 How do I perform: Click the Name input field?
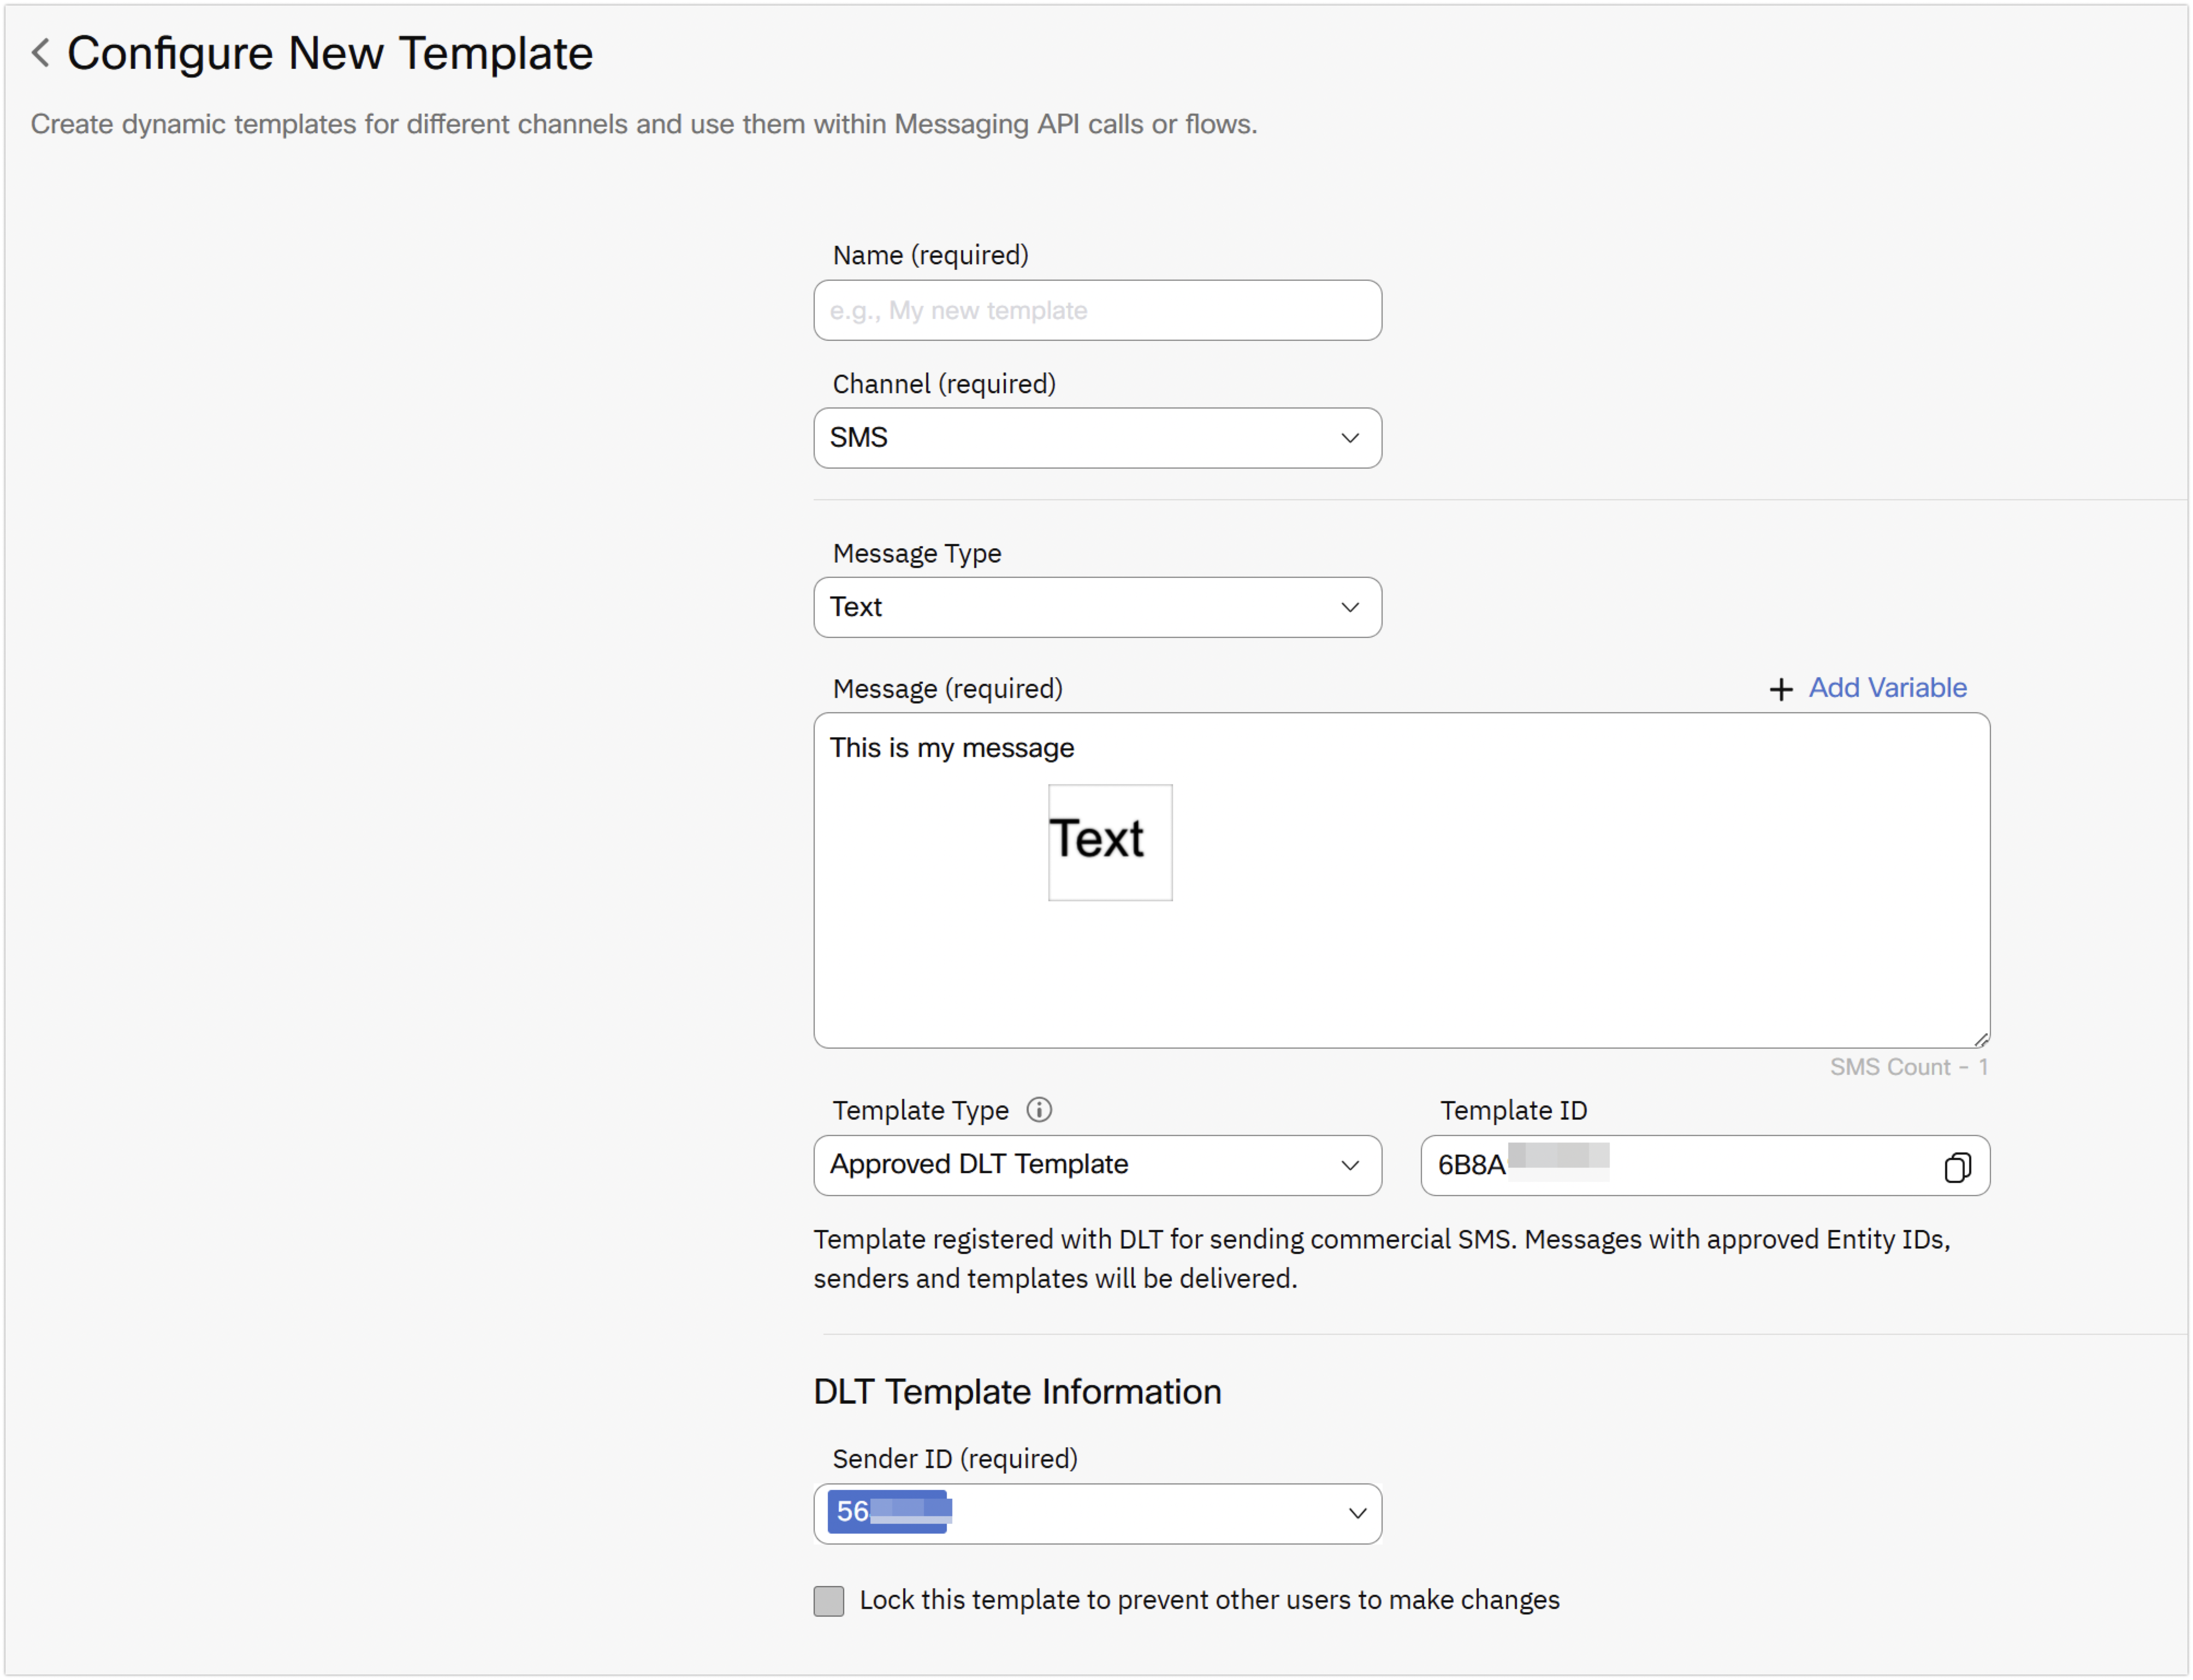(x=1098, y=310)
